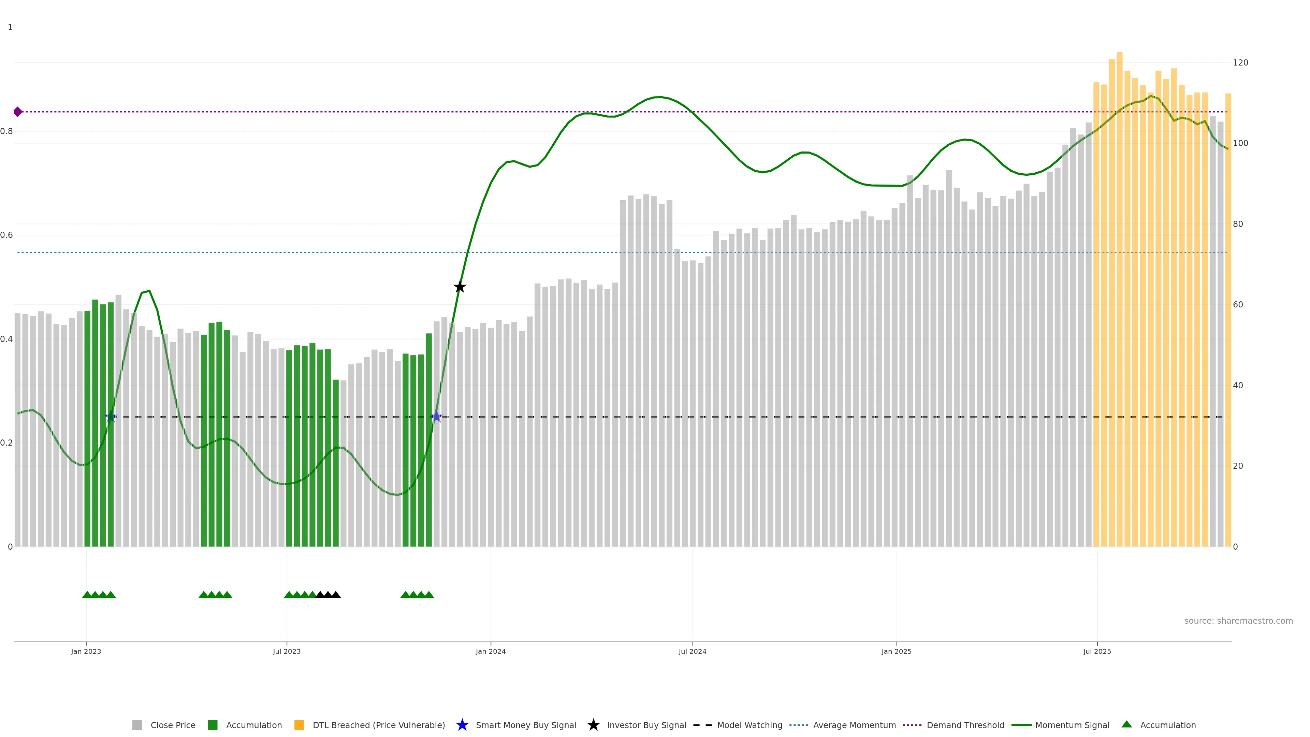Click the green square Accumulation legend swatch

coord(213,725)
